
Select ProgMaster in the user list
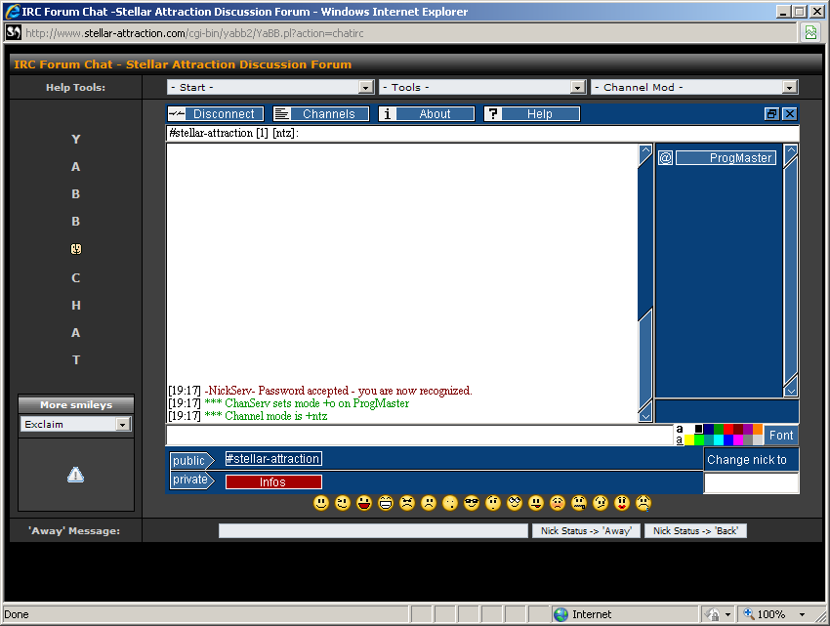pos(726,158)
